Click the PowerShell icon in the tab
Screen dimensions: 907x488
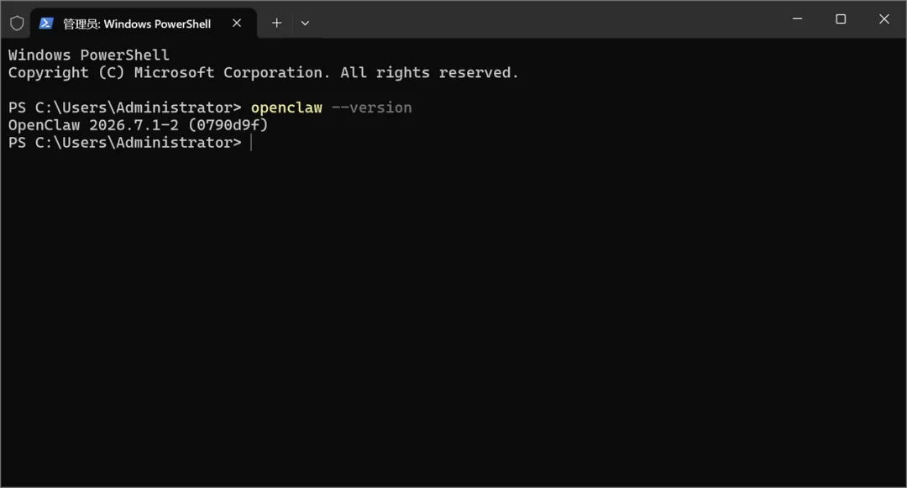click(46, 24)
